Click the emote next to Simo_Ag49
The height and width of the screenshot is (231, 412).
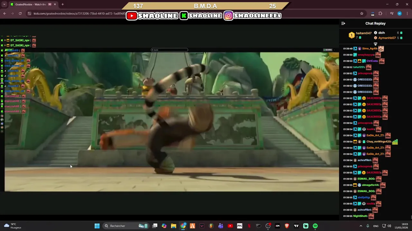click(x=381, y=49)
